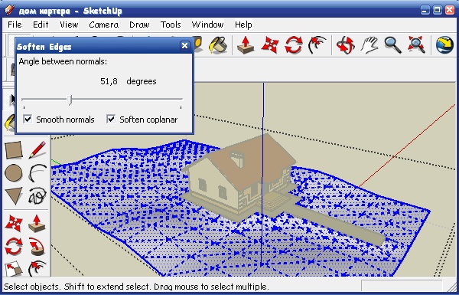
Task: Select Rotate tool in top toolbar
Action: pos(294,45)
